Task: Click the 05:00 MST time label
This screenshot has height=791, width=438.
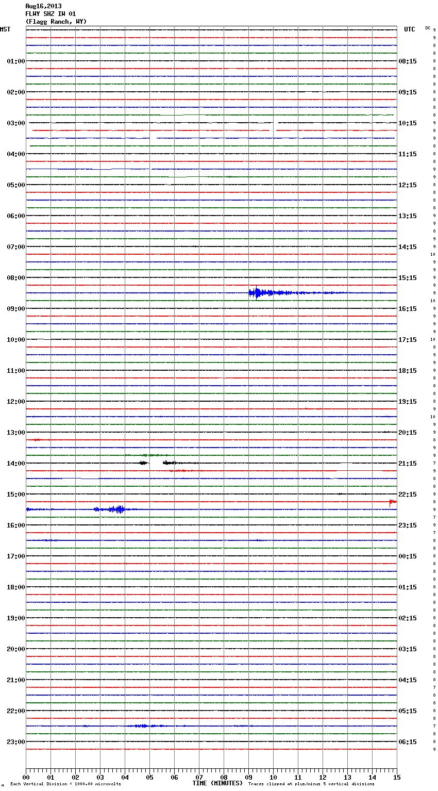Action: 15,185
